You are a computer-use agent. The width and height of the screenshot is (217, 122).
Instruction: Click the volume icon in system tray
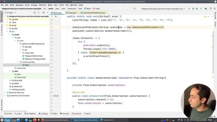click(x=182, y=120)
